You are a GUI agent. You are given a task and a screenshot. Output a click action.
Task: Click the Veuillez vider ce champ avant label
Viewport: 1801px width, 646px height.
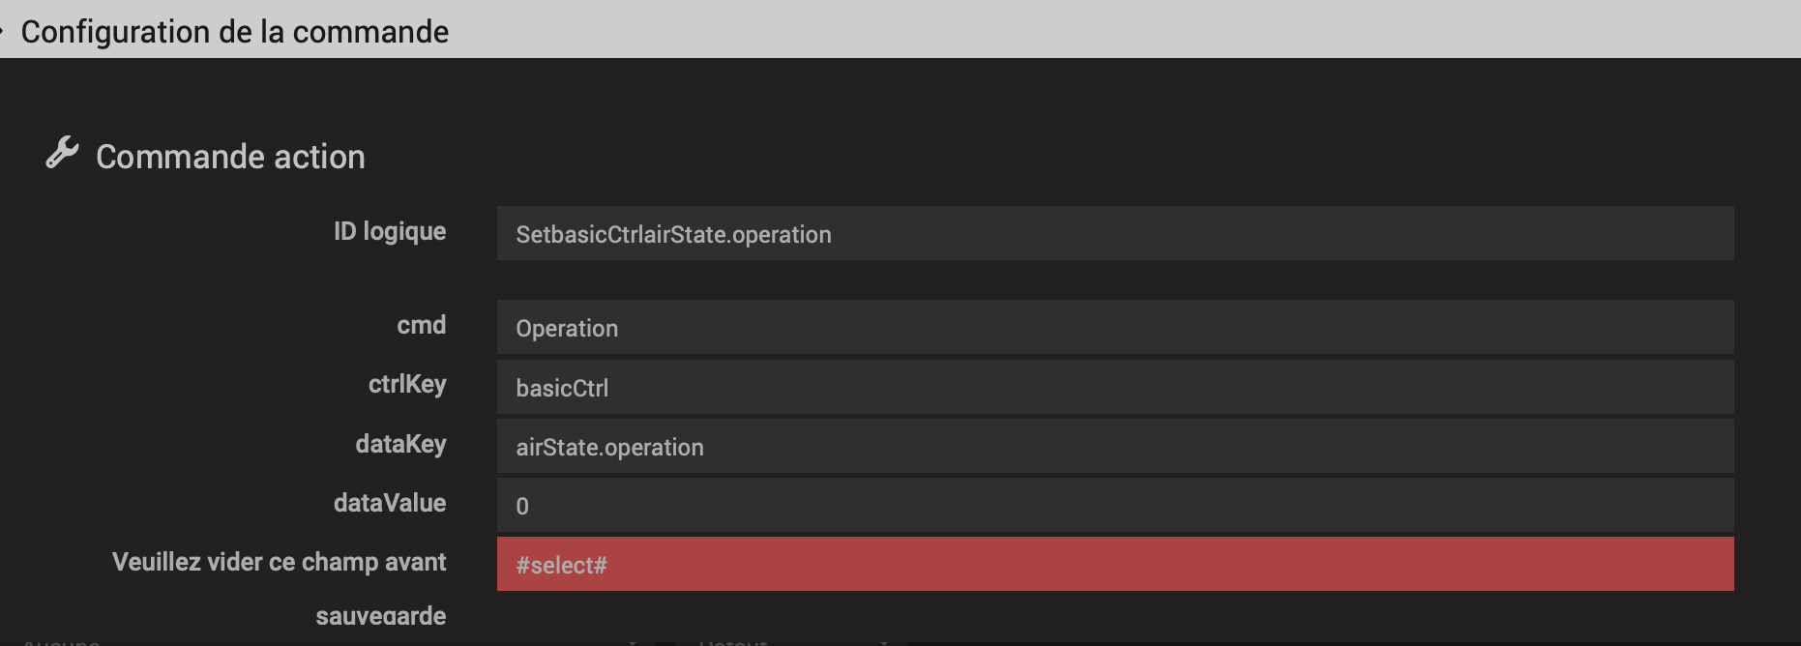pos(280,562)
